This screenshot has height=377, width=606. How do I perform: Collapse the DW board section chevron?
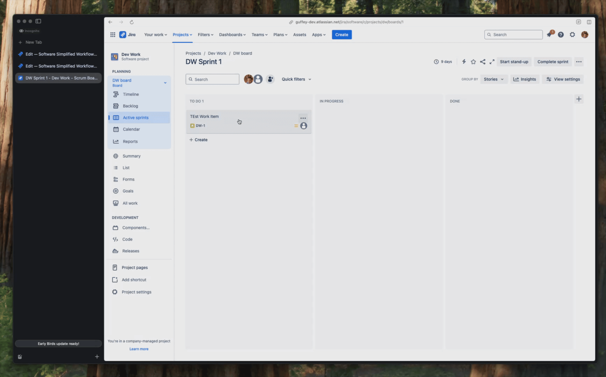pos(165,83)
